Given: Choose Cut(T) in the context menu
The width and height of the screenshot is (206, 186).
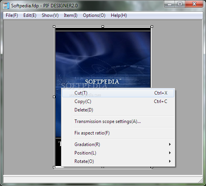Looking at the screenshot, I should point(118,93).
